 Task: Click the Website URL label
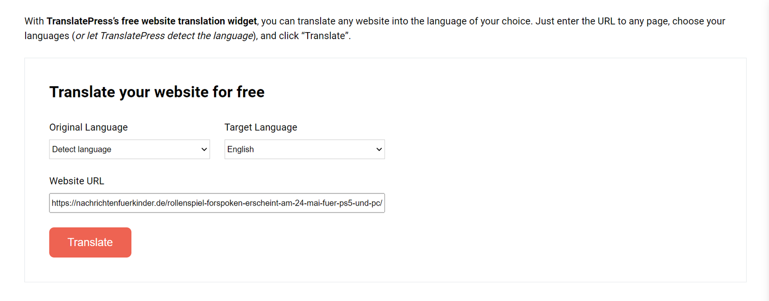point(76,181)
